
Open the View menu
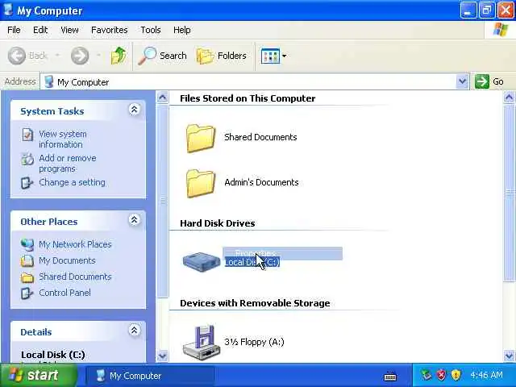point(69,30)
